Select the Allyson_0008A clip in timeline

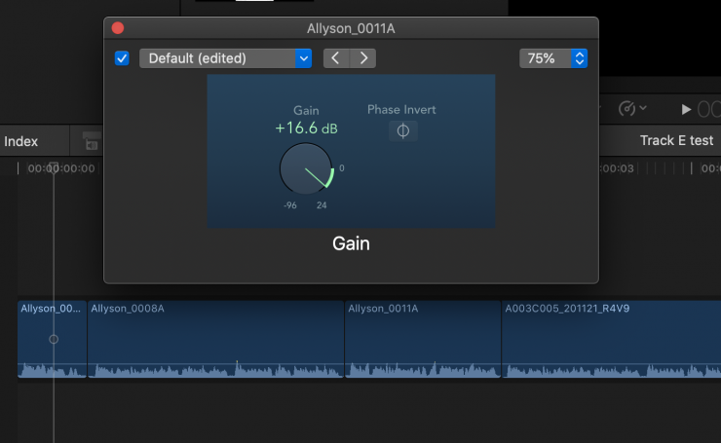(x=215, y=341)
